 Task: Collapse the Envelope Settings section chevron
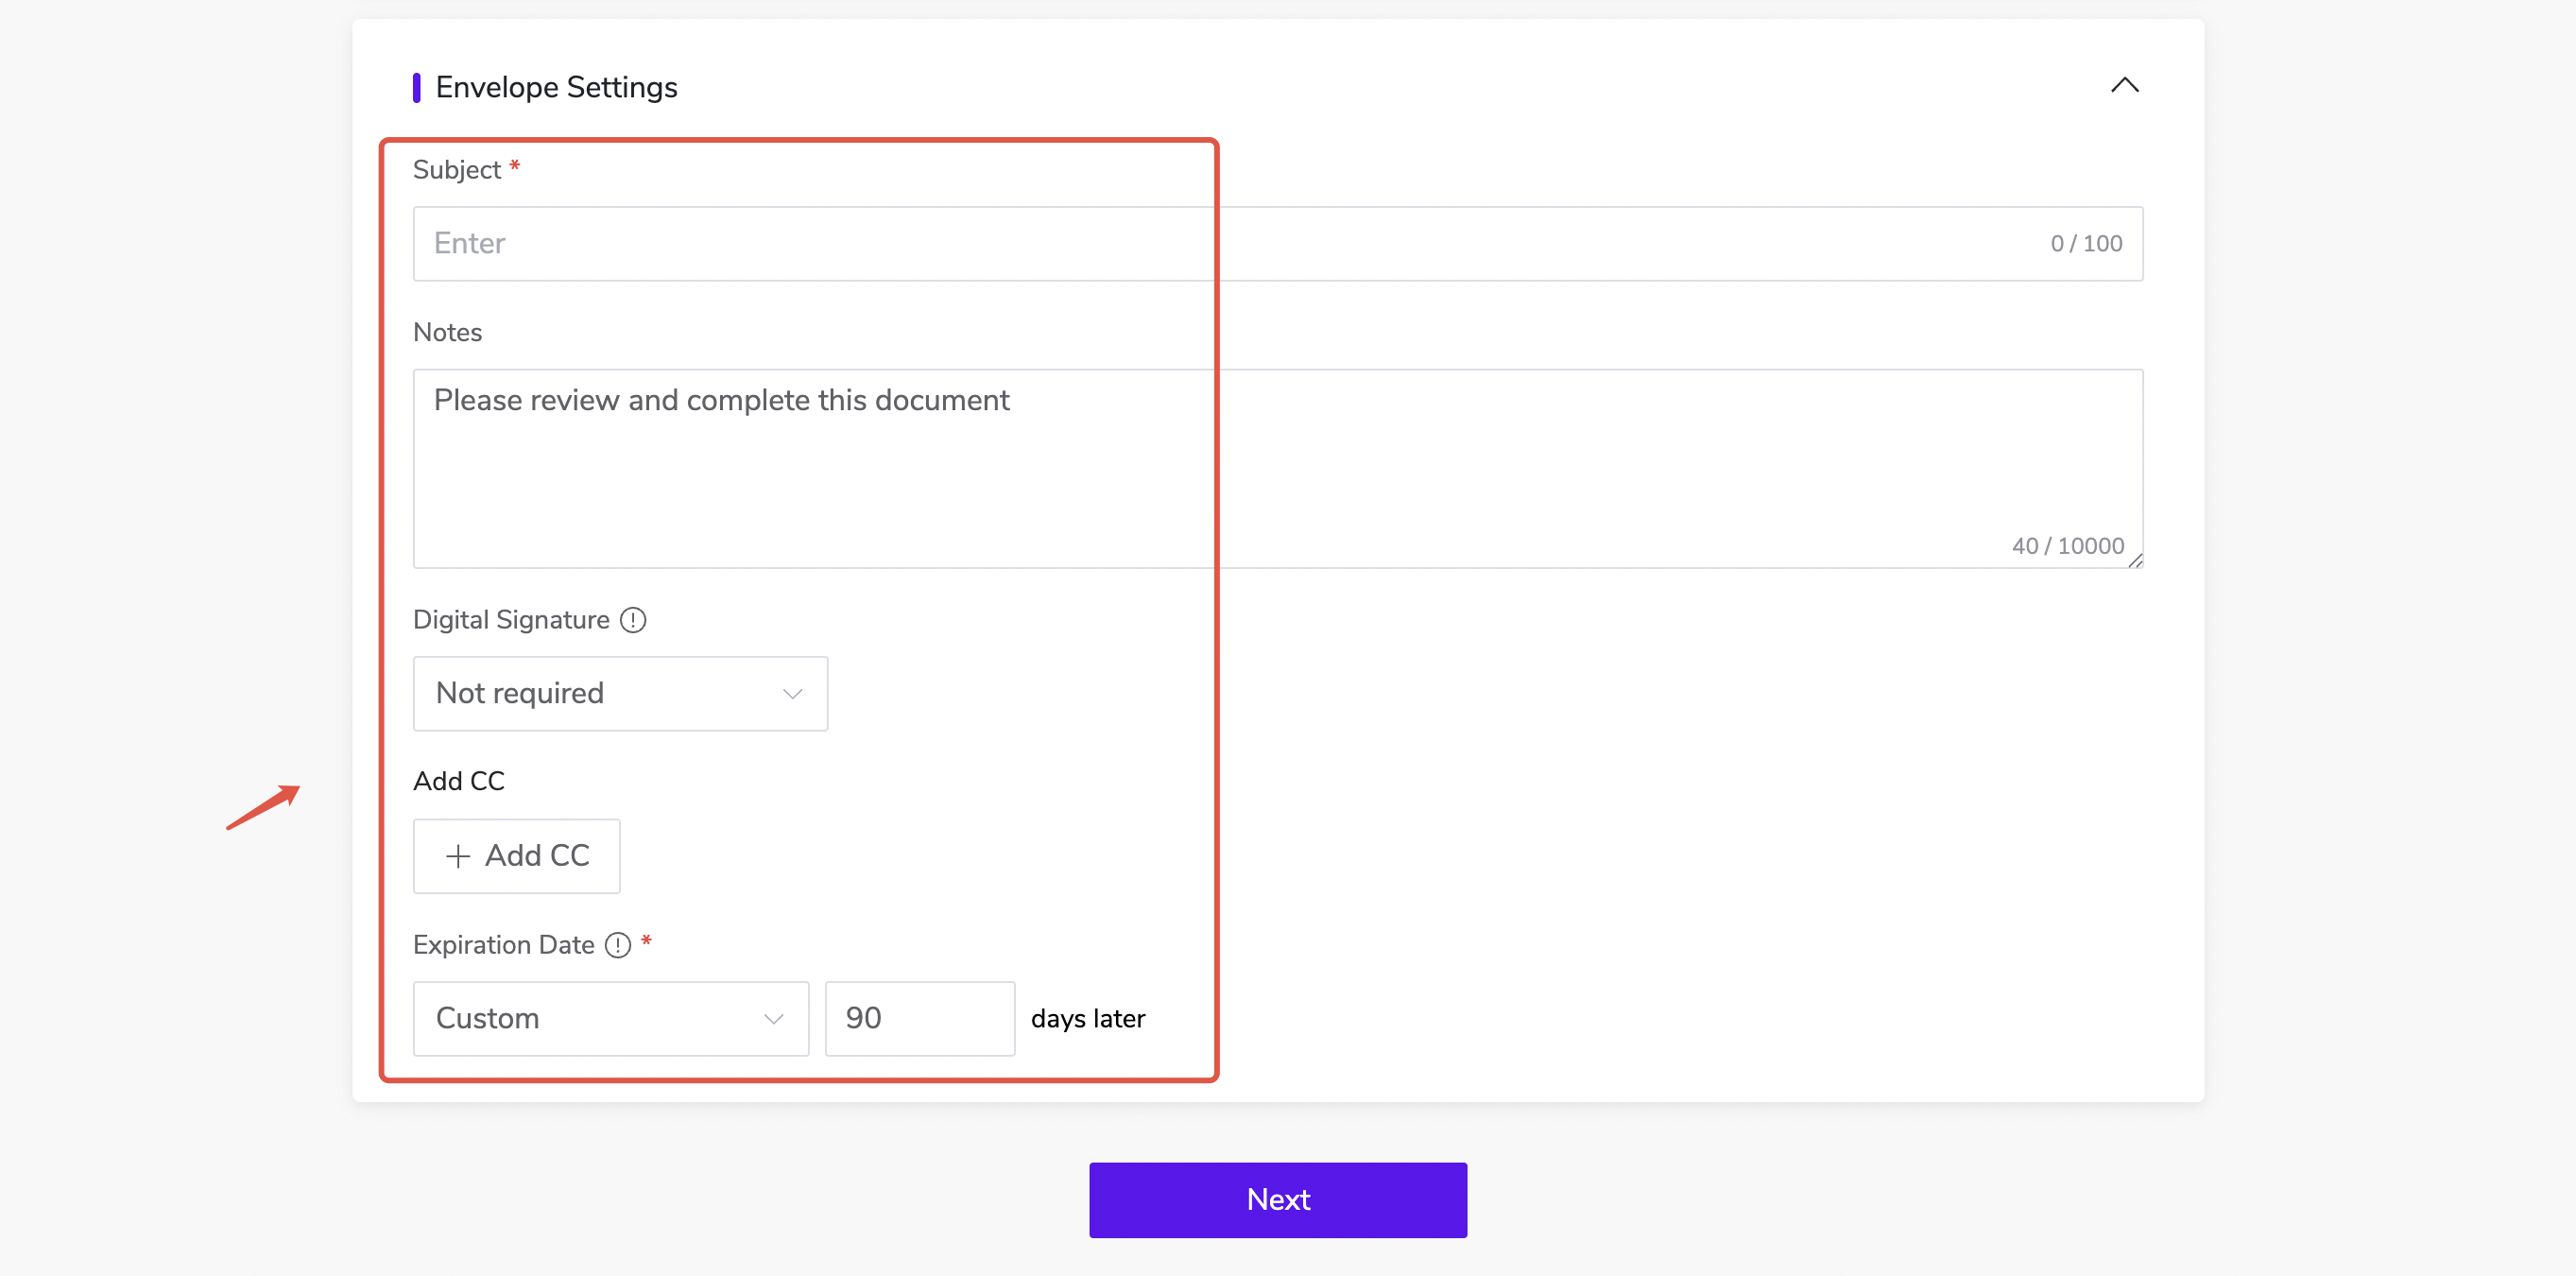(x=2124, y=86)
